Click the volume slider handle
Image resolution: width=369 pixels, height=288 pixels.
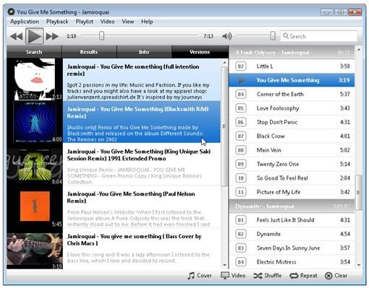point(273,35)
